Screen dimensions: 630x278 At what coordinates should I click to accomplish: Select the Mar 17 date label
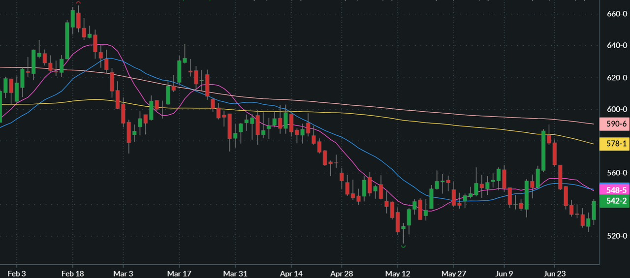[180, 273]
